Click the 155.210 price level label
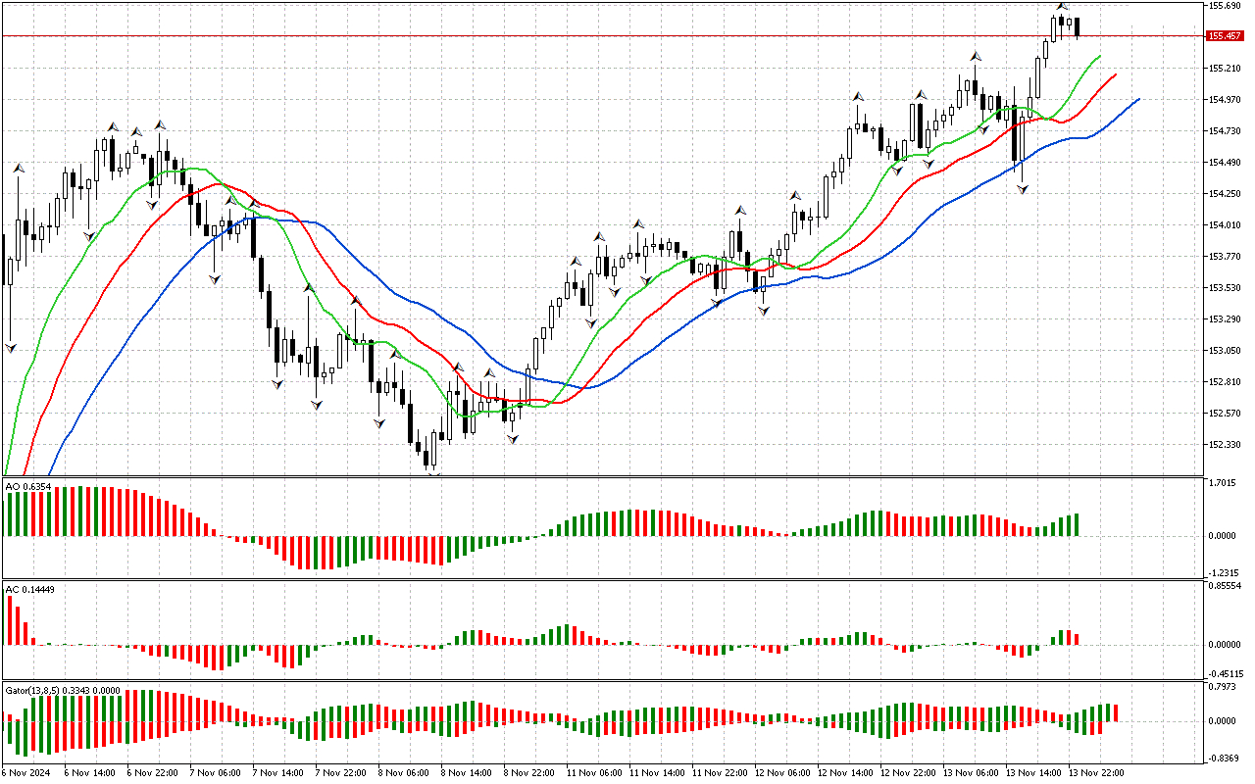 click(x=1224, y=69)
